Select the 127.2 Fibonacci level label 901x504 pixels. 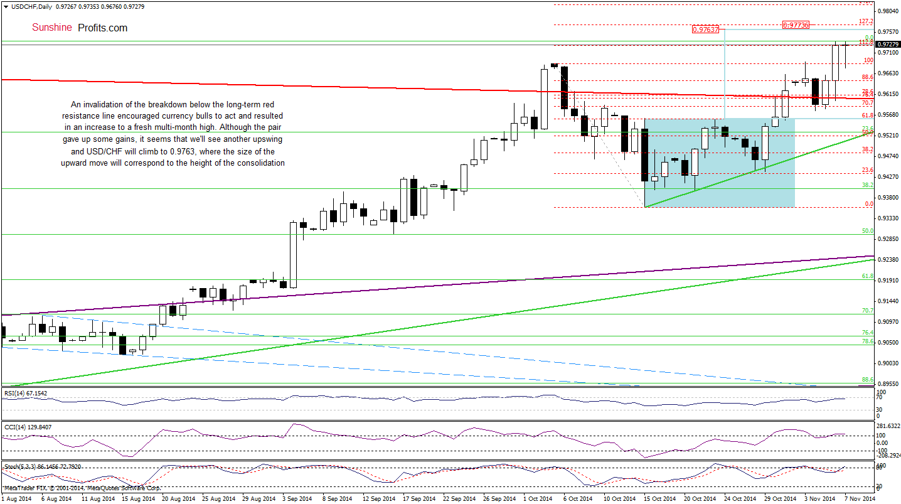click(868, 21)
